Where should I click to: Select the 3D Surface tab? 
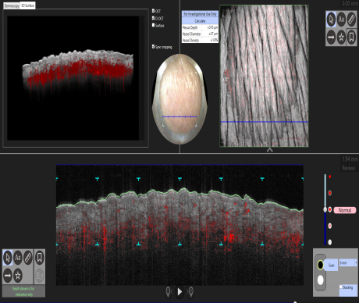[27, 5]
